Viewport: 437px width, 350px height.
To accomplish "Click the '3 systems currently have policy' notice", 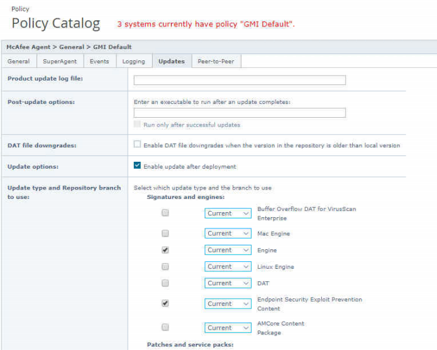I will point(206,25).
